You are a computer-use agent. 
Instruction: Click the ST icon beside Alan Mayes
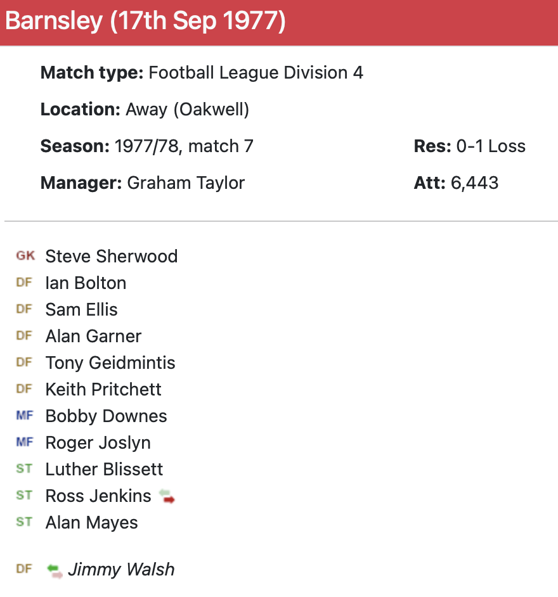[x=24, y=522]
